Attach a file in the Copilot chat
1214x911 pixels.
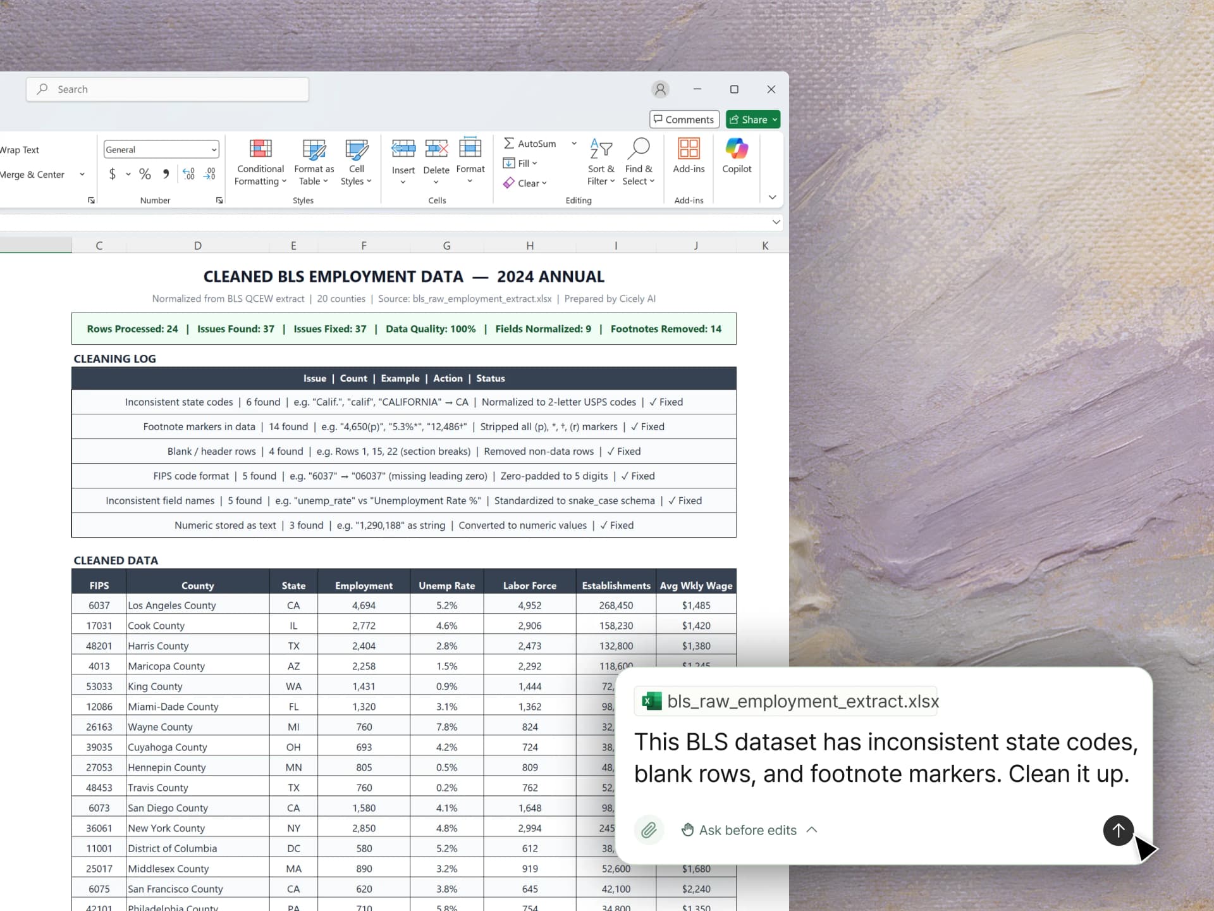[x=649, y=830]
